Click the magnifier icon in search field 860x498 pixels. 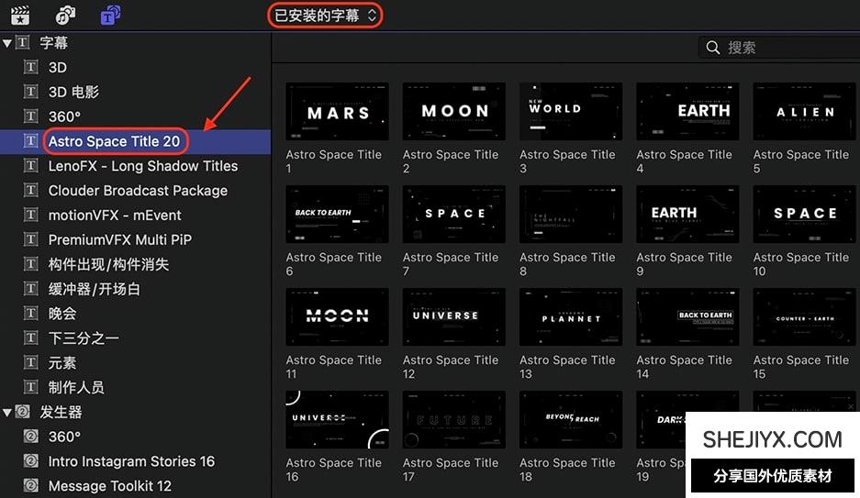point(713,47)
